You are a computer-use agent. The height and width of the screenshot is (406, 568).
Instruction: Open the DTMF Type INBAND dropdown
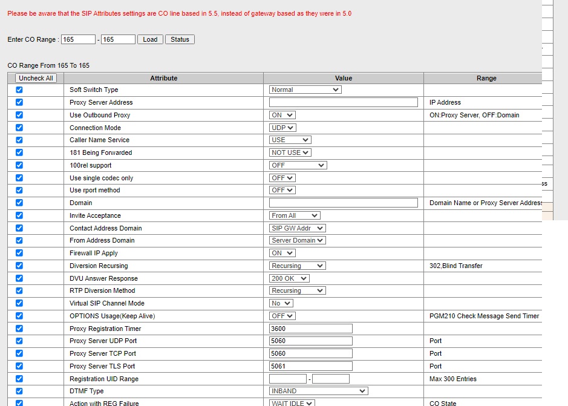click(318, 391)
